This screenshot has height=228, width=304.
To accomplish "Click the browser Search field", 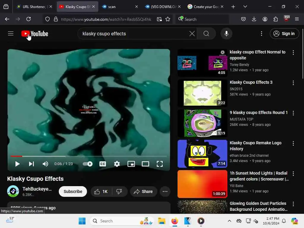I will 202,19.
